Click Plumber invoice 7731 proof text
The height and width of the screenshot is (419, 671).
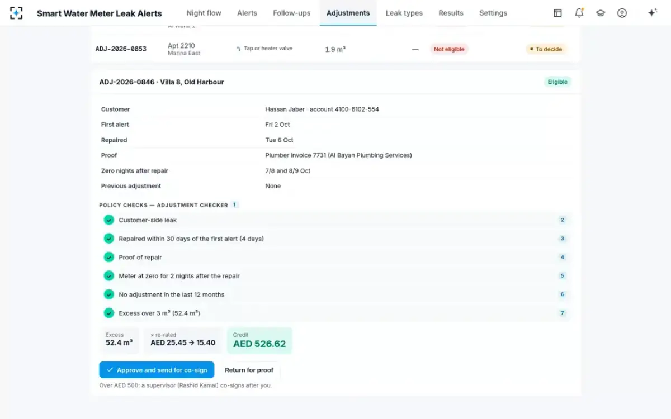(338, 155)
